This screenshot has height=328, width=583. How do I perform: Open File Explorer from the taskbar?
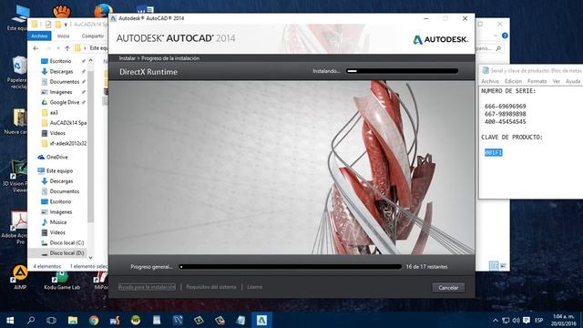point(73,320)
